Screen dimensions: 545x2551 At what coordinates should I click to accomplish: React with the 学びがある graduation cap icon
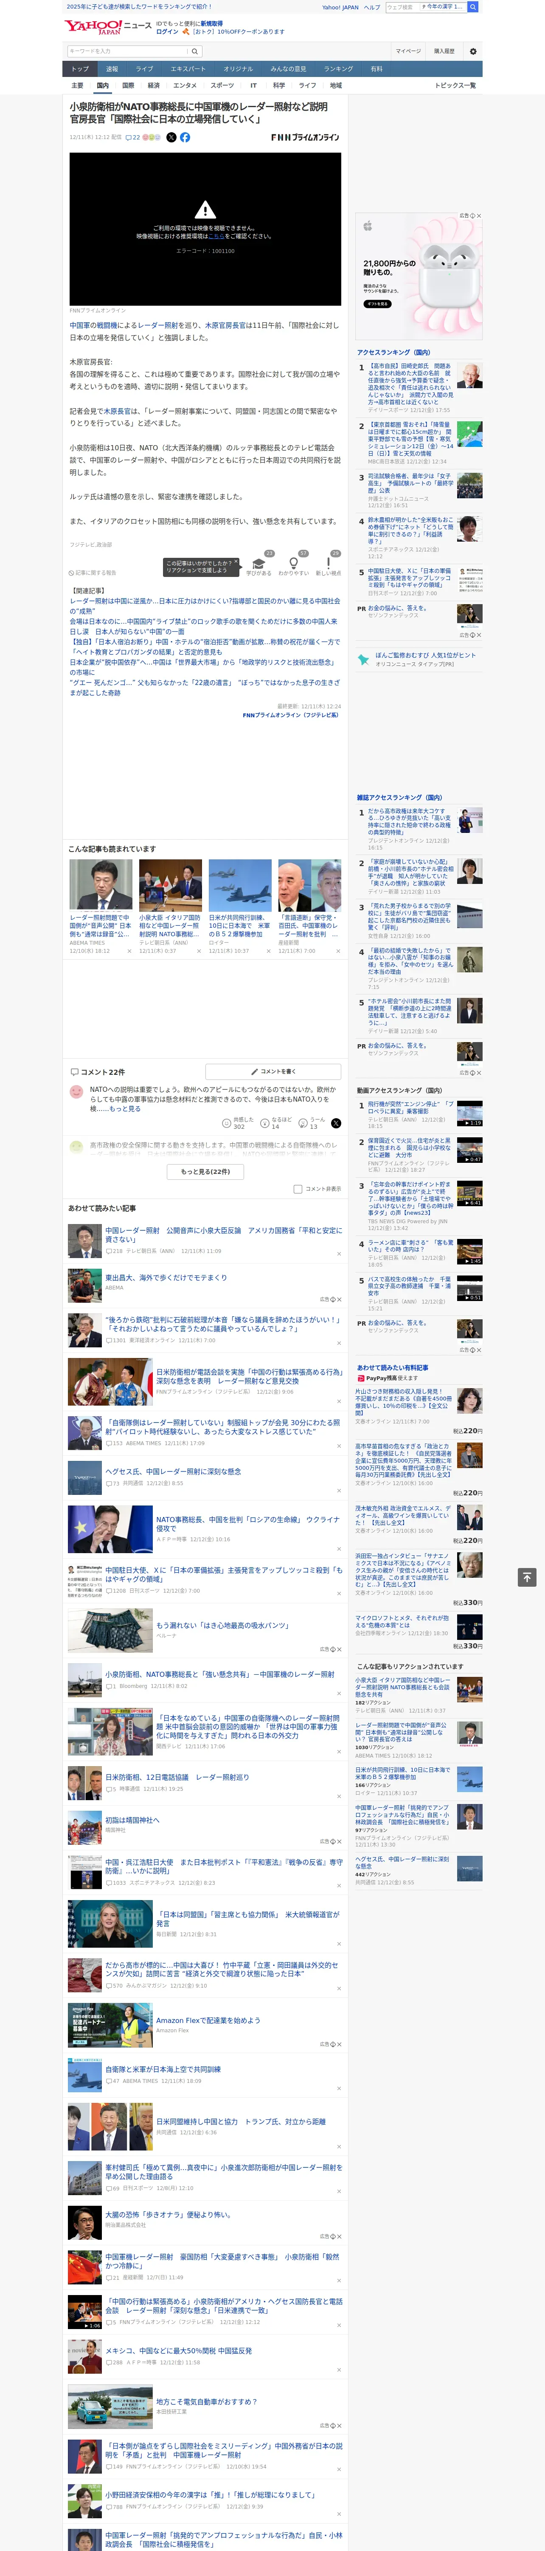[259, 563]
